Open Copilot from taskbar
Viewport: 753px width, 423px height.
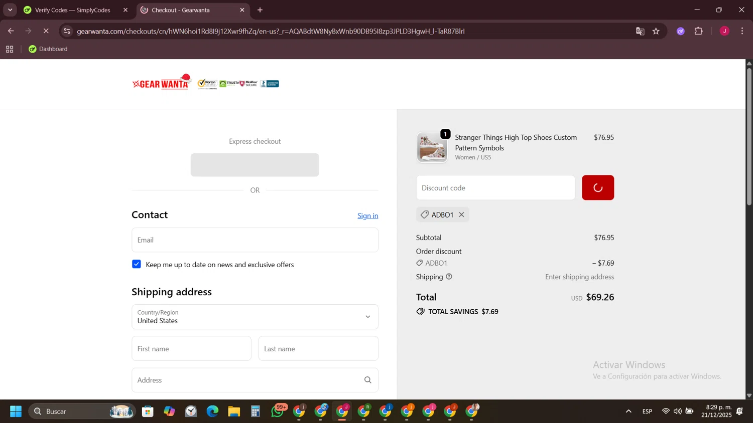(169, 411)
